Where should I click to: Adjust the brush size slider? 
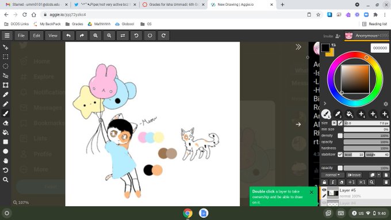(x=366, y=123)
